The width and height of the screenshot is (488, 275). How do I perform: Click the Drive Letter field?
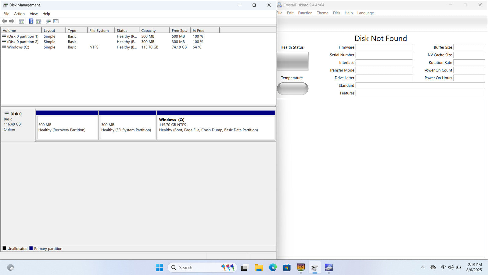[x=384, y=78]
